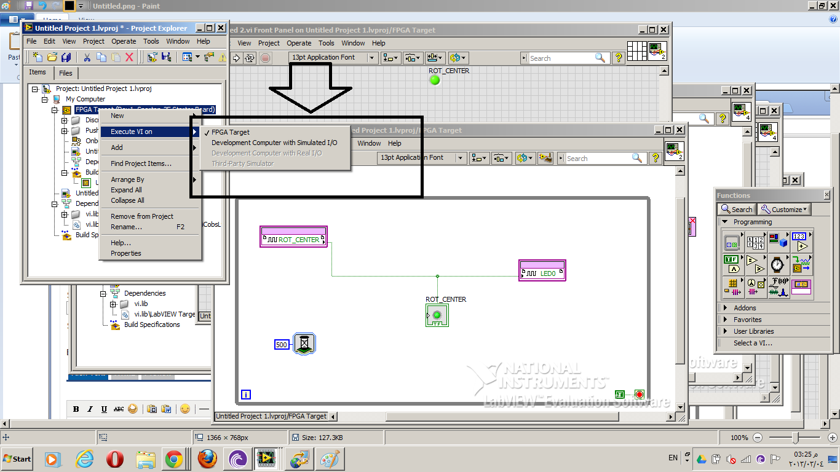Click the numeric constant 500 on diagram
Screen dimensions: 840x472
(x=282, y=345)
